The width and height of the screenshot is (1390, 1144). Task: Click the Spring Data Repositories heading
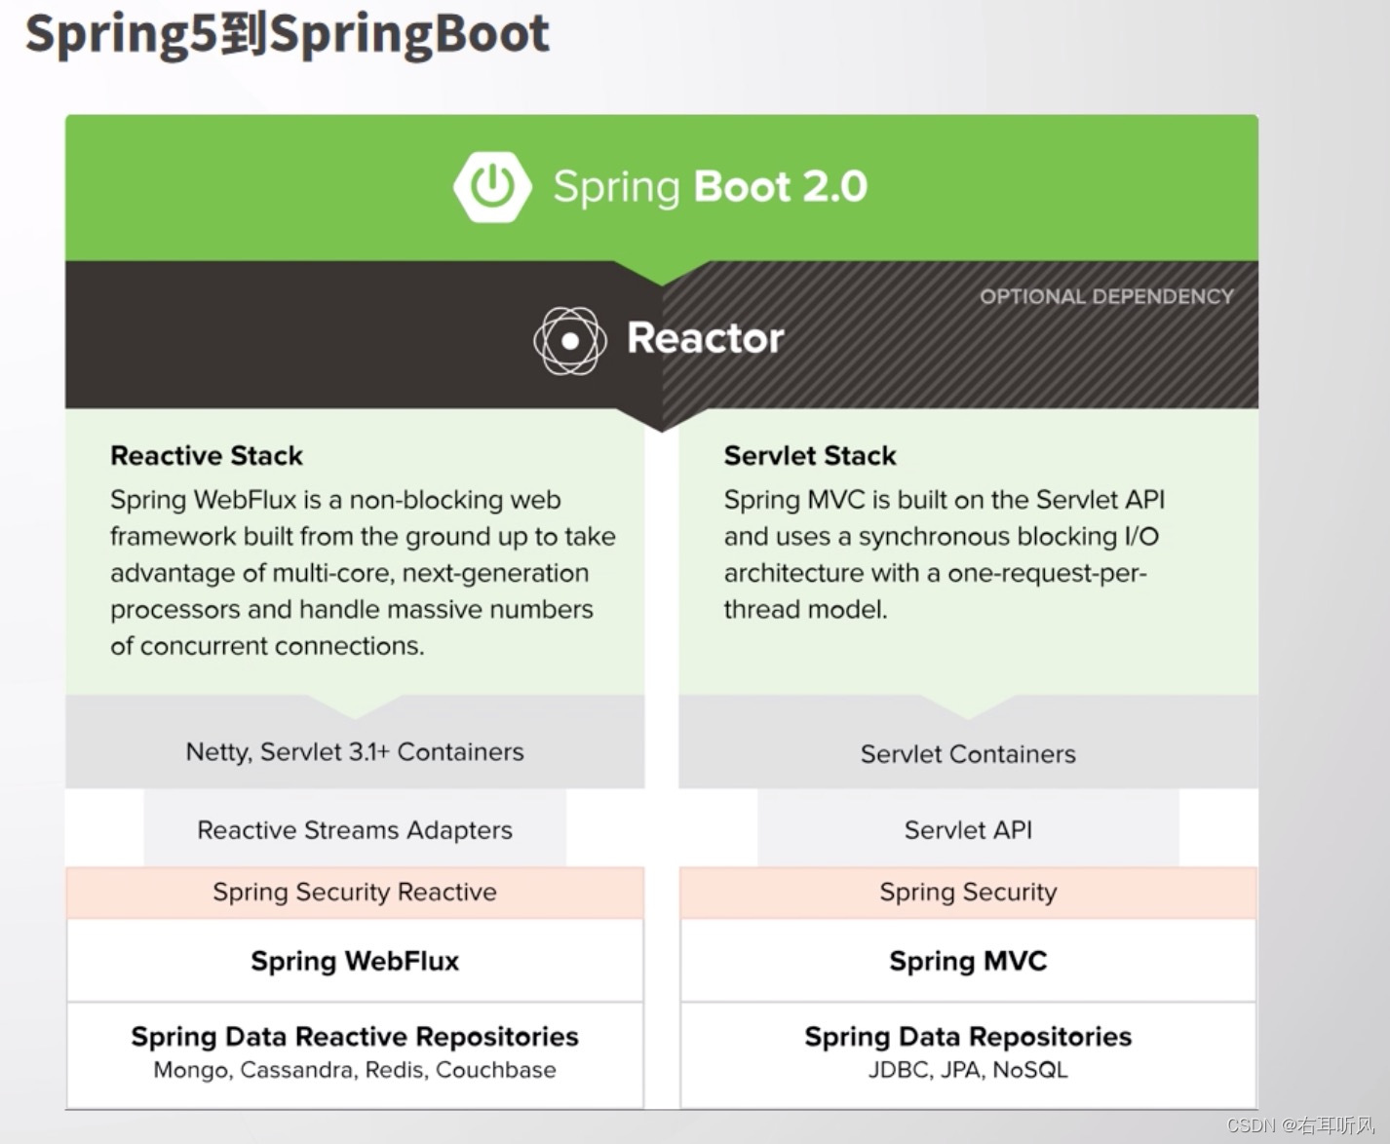(x=968, y=1036)
